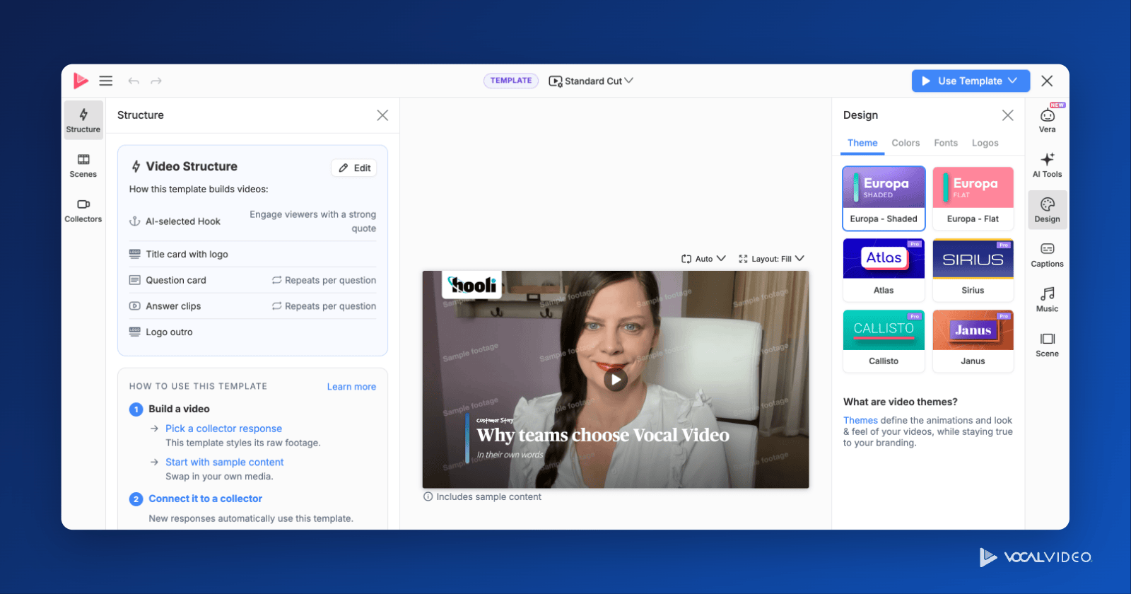This screenshot has width=1131, height=594.
Task: Close the Design panel
Action: point(1008,115)
